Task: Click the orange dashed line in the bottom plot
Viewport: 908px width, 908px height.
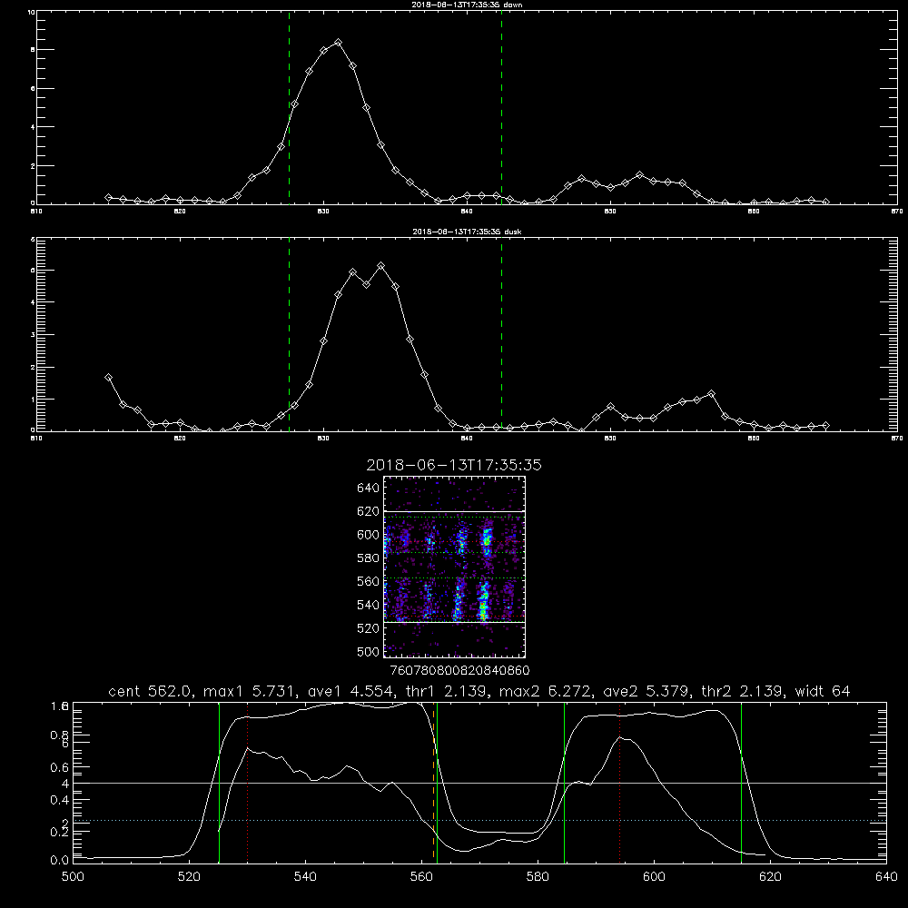Action: click(x=433, y=782)
